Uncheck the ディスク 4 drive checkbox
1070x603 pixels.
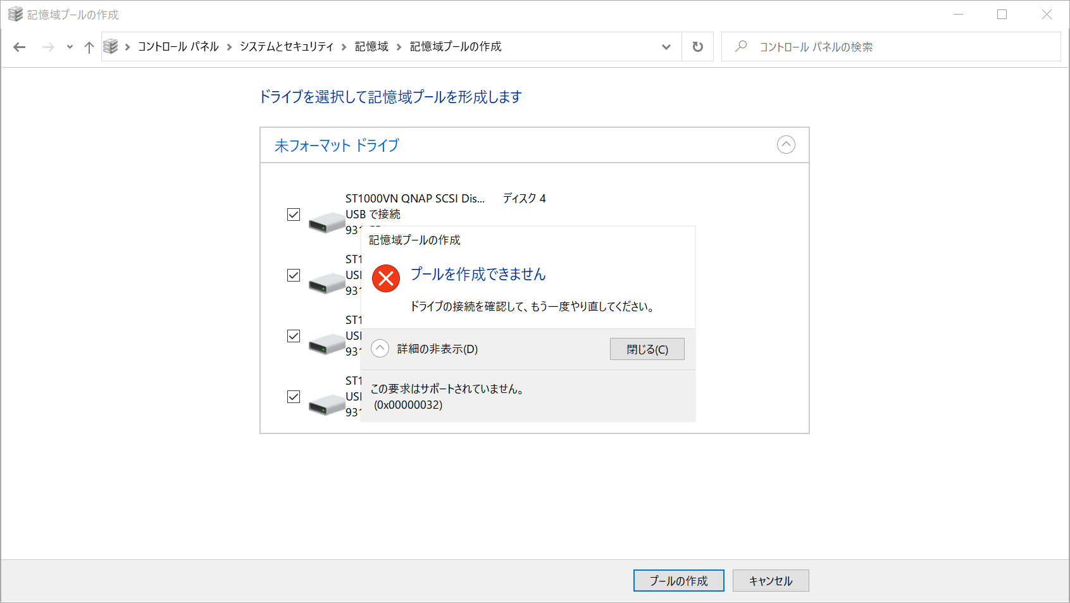coord(293,214)
